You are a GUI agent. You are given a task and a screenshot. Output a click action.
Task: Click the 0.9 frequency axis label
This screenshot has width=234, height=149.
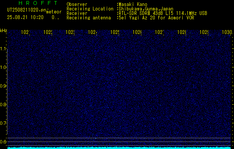[3, 86]
